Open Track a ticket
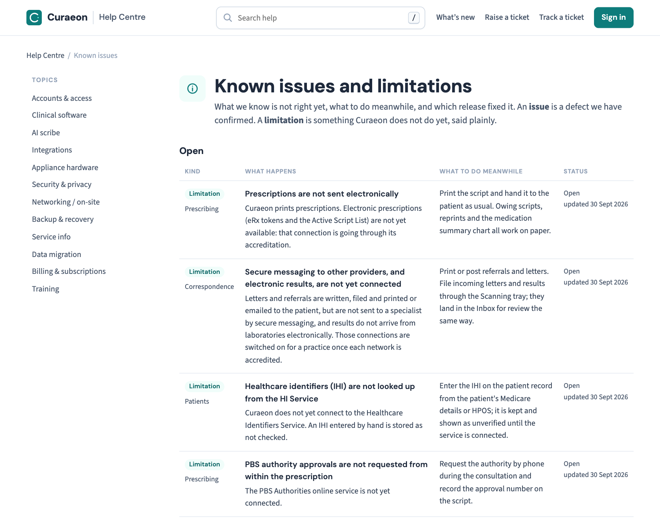The width and height of the screenshot is (660, 521). 561,17
